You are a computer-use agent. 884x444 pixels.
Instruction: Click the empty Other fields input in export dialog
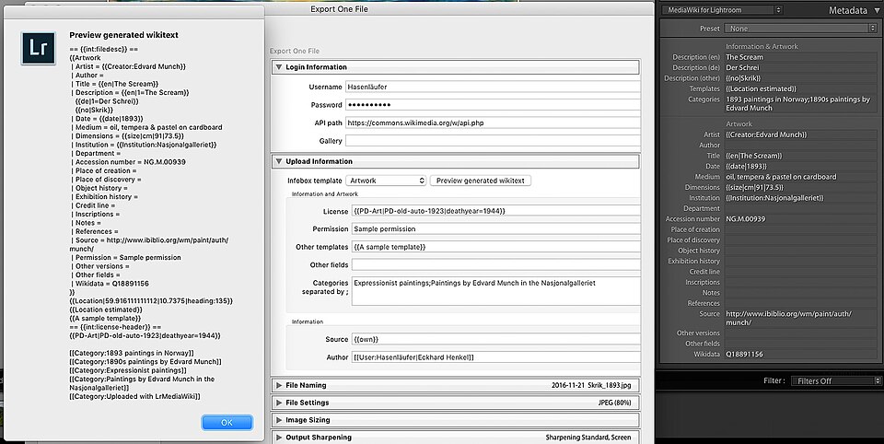click(496, 264)
